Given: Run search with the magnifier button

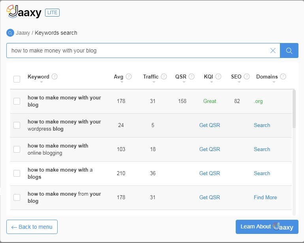Looking at the screenshot, I should pyautogui.click(x=289, y=50).
